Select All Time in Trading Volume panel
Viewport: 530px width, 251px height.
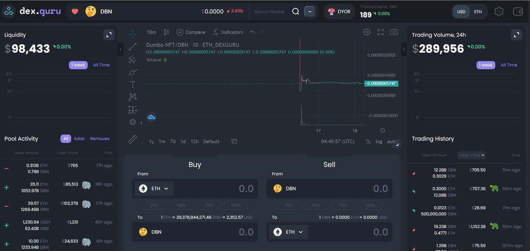(x=509, y=65)
